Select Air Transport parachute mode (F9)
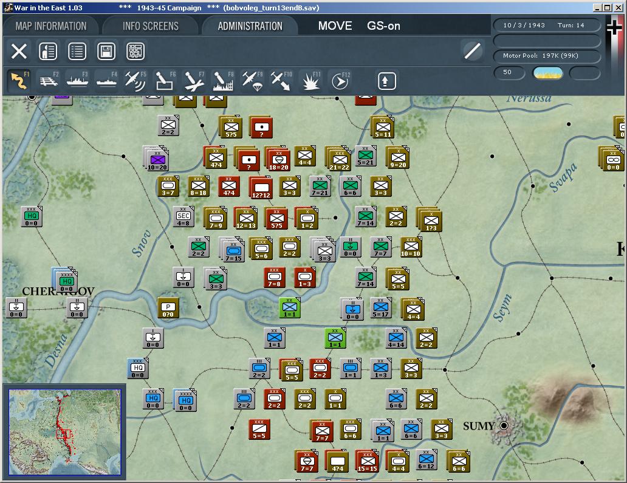The width and height of the screenshot is (627, 483). pyautogui.click(x=252, y=80)
